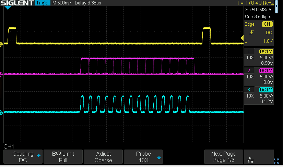Click channel 1 DC1M coupling badge
Image resolution: width=283 pixels, height=167 pixels.
(266, 52)
